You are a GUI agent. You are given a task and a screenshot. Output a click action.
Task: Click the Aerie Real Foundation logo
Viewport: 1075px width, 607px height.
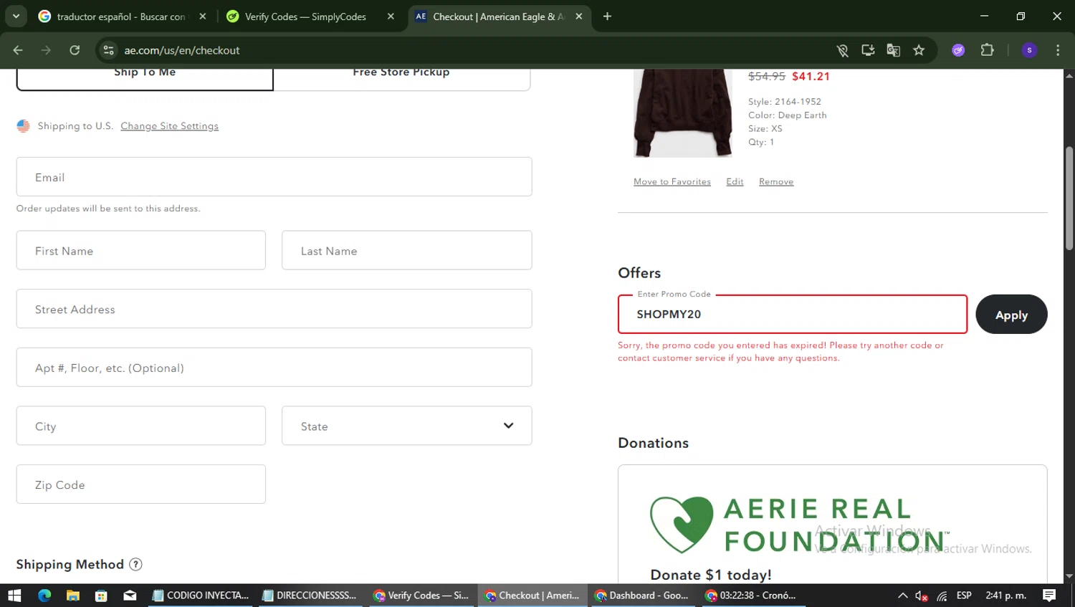click(799, 525)
